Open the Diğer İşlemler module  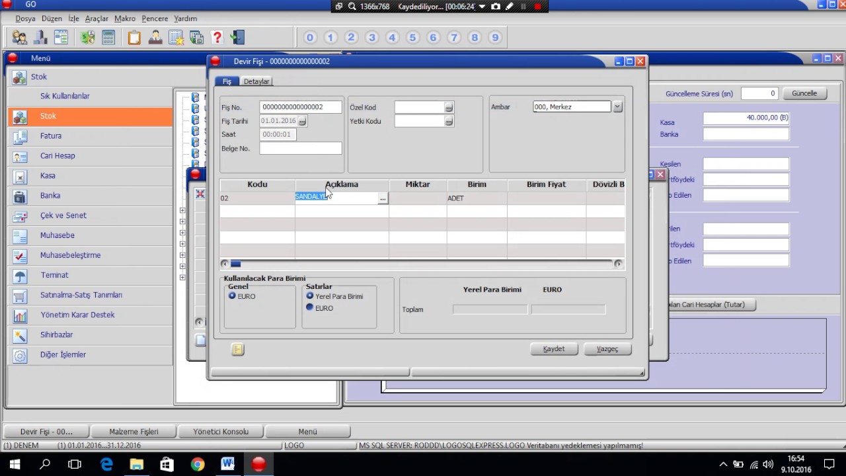click(x=91, y=354)
